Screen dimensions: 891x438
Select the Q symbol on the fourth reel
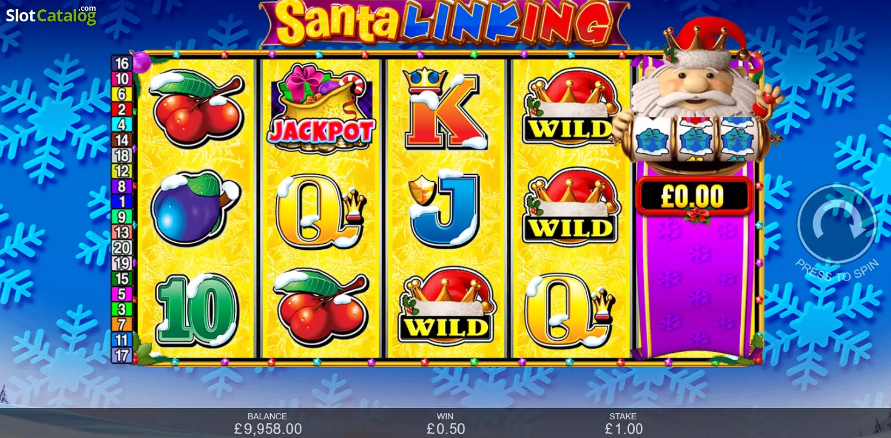click(570, 310)
